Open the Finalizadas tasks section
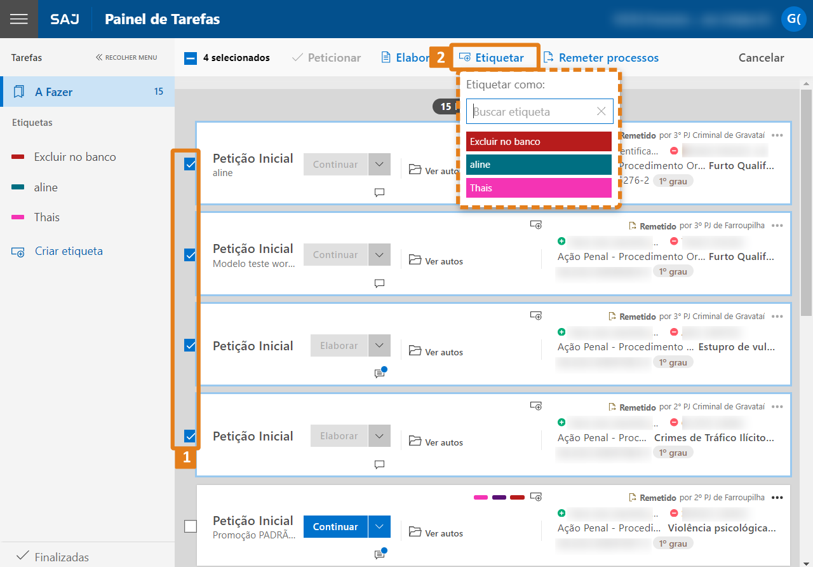 pos(53,557)
